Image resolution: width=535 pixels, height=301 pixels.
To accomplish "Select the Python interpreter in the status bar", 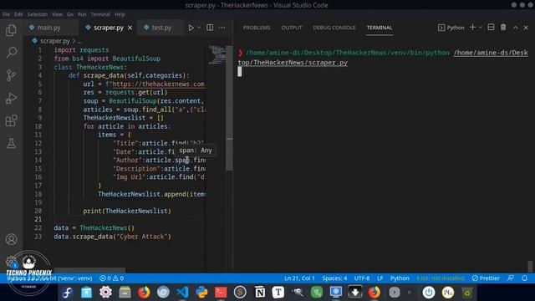I will click(x=50, y=278).
